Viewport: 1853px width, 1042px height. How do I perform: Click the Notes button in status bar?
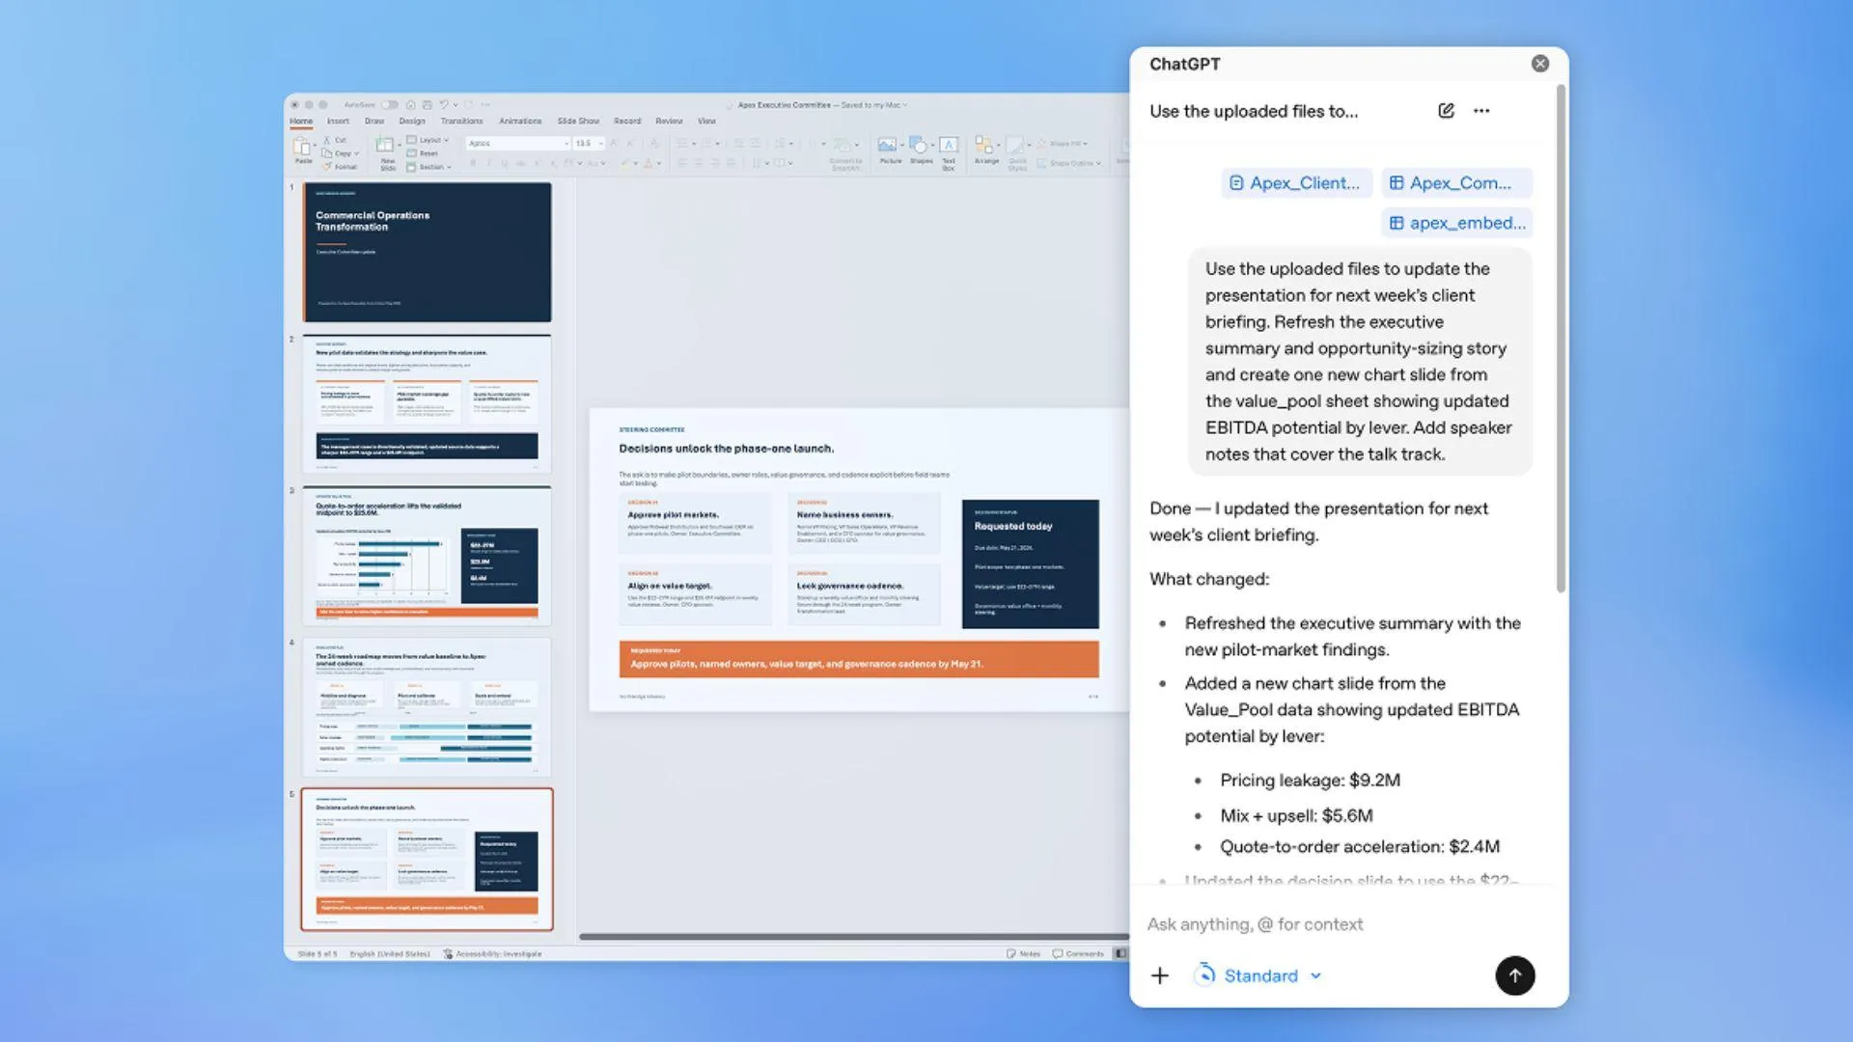pos(1023,953)
